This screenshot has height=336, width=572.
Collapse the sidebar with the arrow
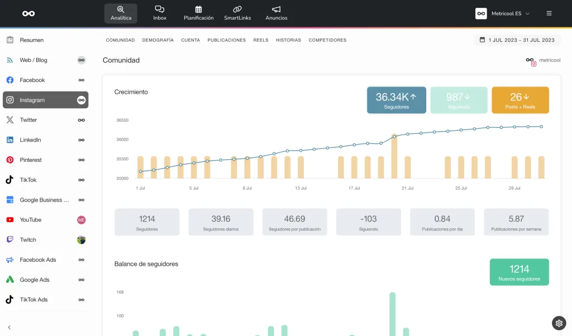click(9, 327)
